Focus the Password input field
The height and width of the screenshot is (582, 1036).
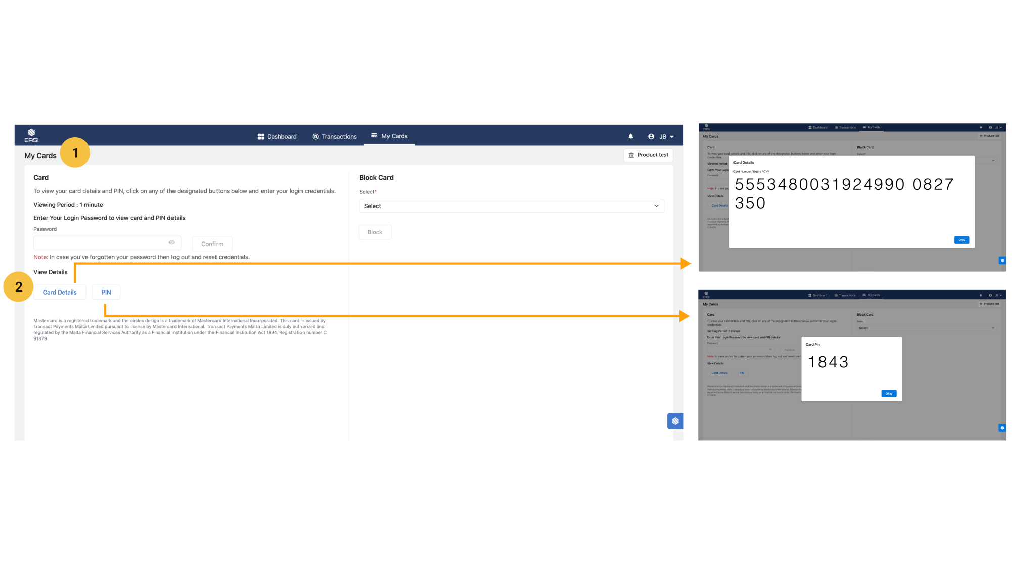point(100,243)
